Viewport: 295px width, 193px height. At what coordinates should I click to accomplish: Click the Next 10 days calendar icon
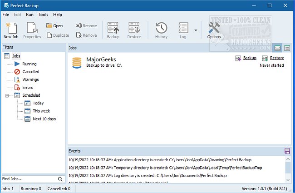(28, 119)
